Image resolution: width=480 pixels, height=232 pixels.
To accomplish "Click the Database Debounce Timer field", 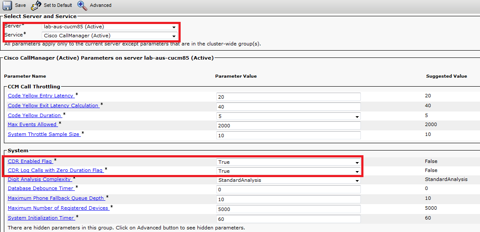I will pos(288,190).
